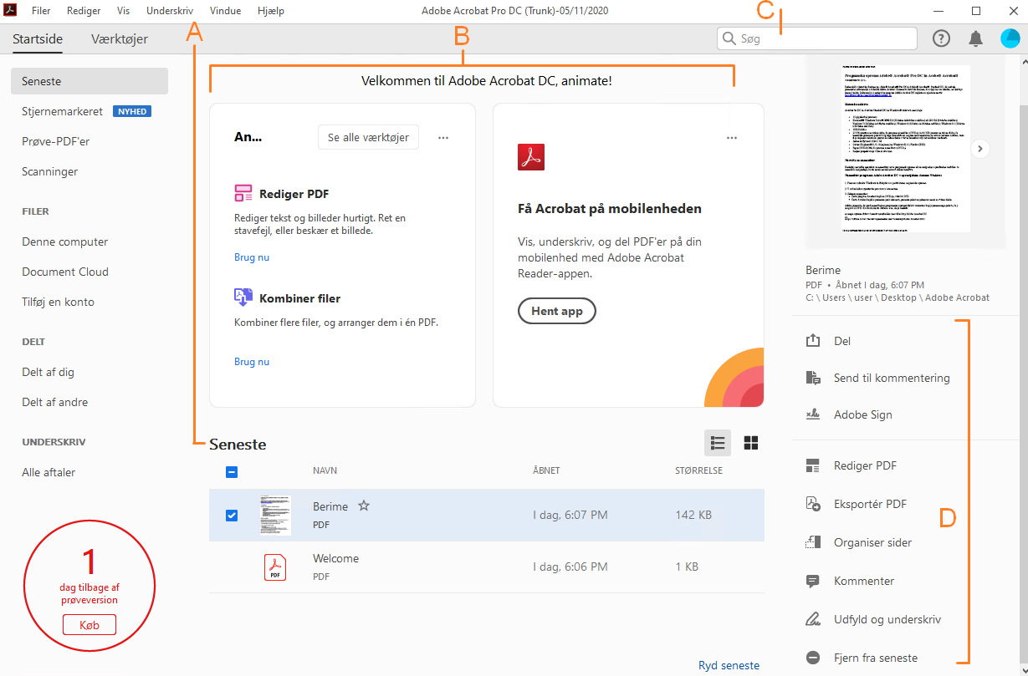Star the Berime file
The height and width of the screenshot is (676, 1028).
point(364,506)
